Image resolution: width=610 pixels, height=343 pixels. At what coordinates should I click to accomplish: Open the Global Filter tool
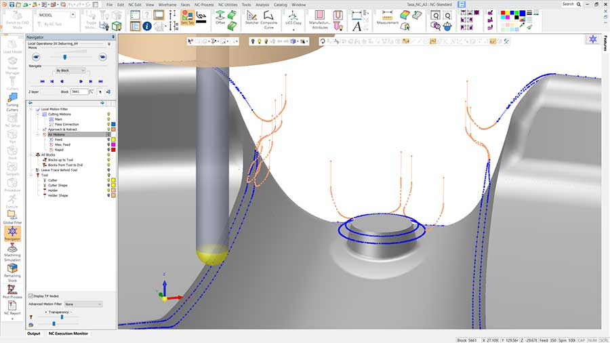pyautogui.click(x=12, y=215)
